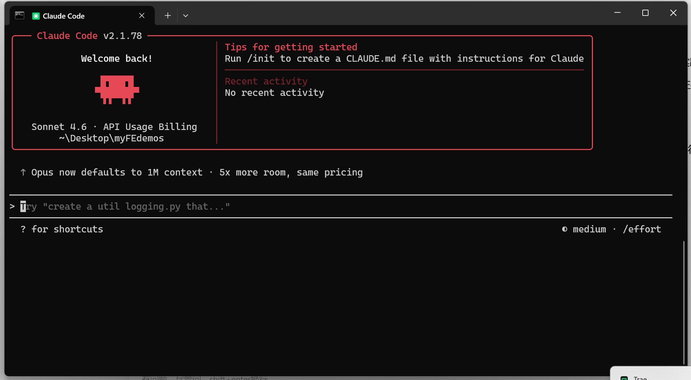Minimize the terminal window
This screenshot has height=380, width=691.
[x=617, y=13]
